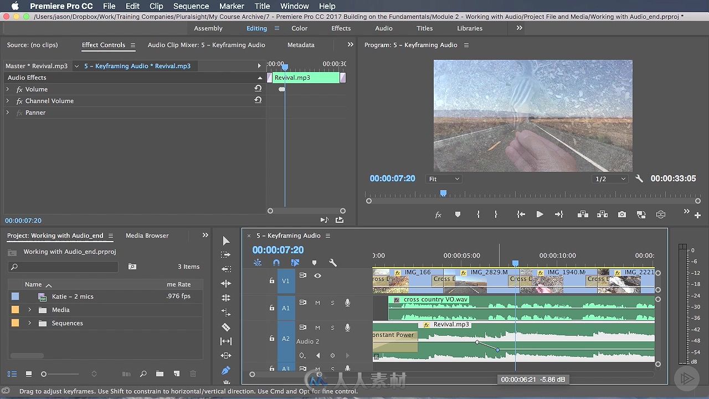Switch Project panel to list view

pos(12,374)
